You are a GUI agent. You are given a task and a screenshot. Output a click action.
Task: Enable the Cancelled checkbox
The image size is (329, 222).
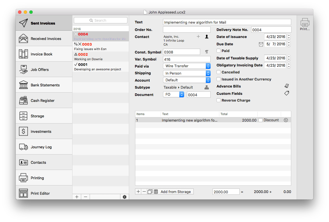(218, 72)
